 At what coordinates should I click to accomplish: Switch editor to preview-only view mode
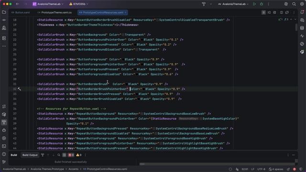point(274,12)
